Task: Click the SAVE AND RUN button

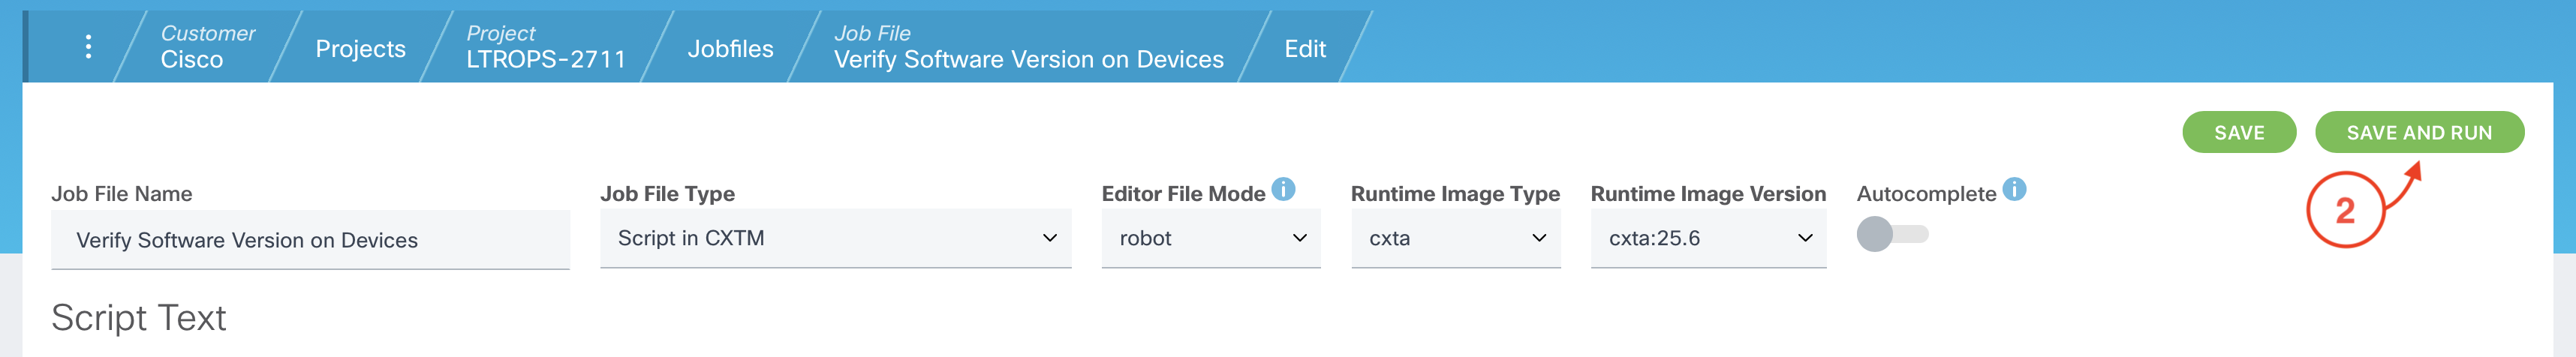Action: pos(2418,132)
